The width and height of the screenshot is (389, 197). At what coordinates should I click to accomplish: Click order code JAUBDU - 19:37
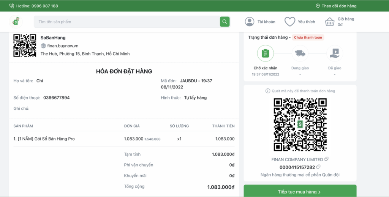(x=196, y=81)
